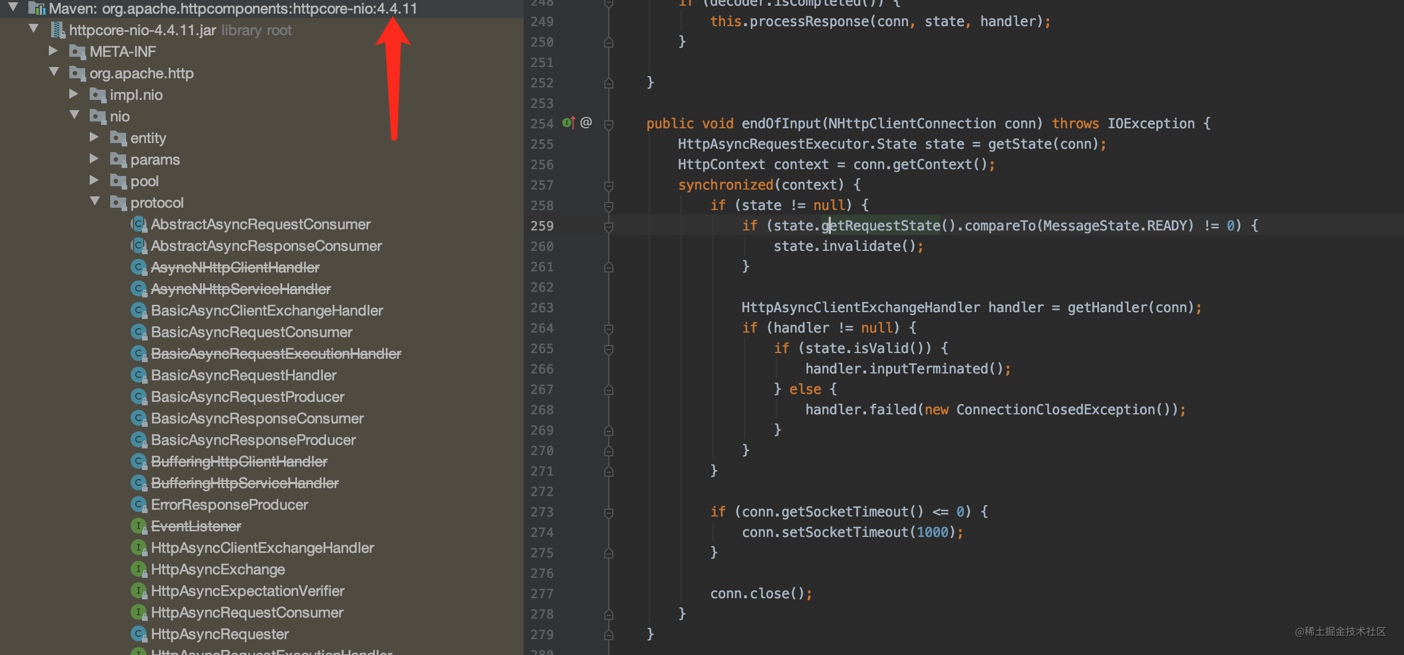The width and height of the screenshot is (1404, 655).
Task: Click the @ annotation gutter icon at line 254
Action: tap(586, 123)
